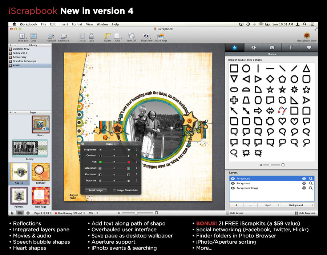Screen dimensions: 327x255
Task: Open the Slow Drawing (300 dpi) dropdown
Action: pos(70,213)
